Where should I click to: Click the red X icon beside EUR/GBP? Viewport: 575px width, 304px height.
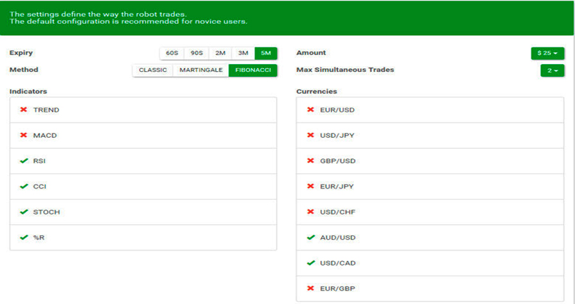click(x=311, y=289)
